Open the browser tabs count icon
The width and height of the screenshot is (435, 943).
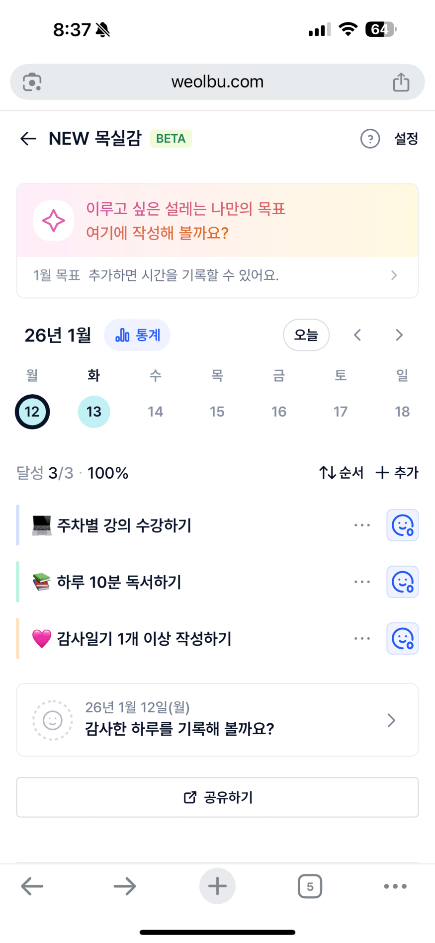[310, 886]
